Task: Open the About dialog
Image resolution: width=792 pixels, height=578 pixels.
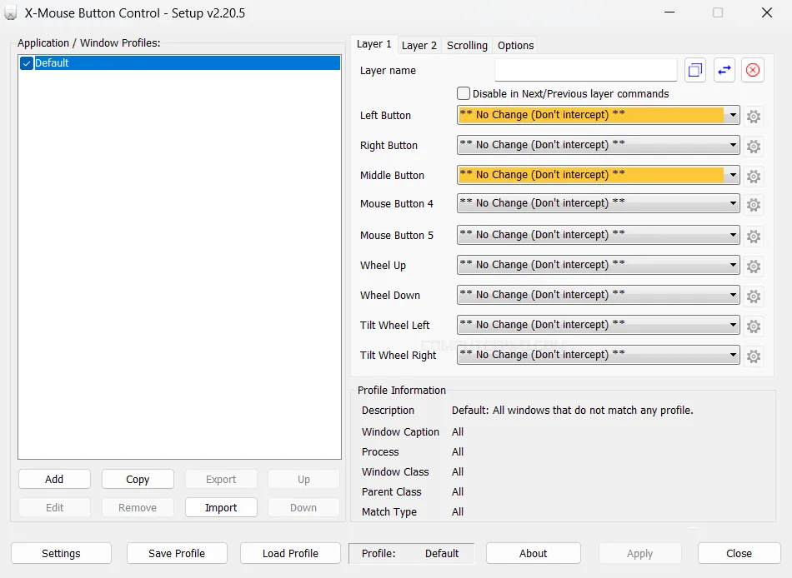Action: pos(534,553)
